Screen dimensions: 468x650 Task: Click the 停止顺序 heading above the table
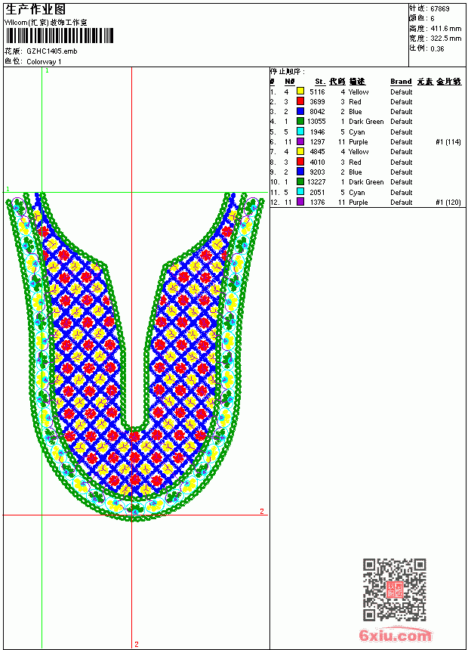click(288, 71)
